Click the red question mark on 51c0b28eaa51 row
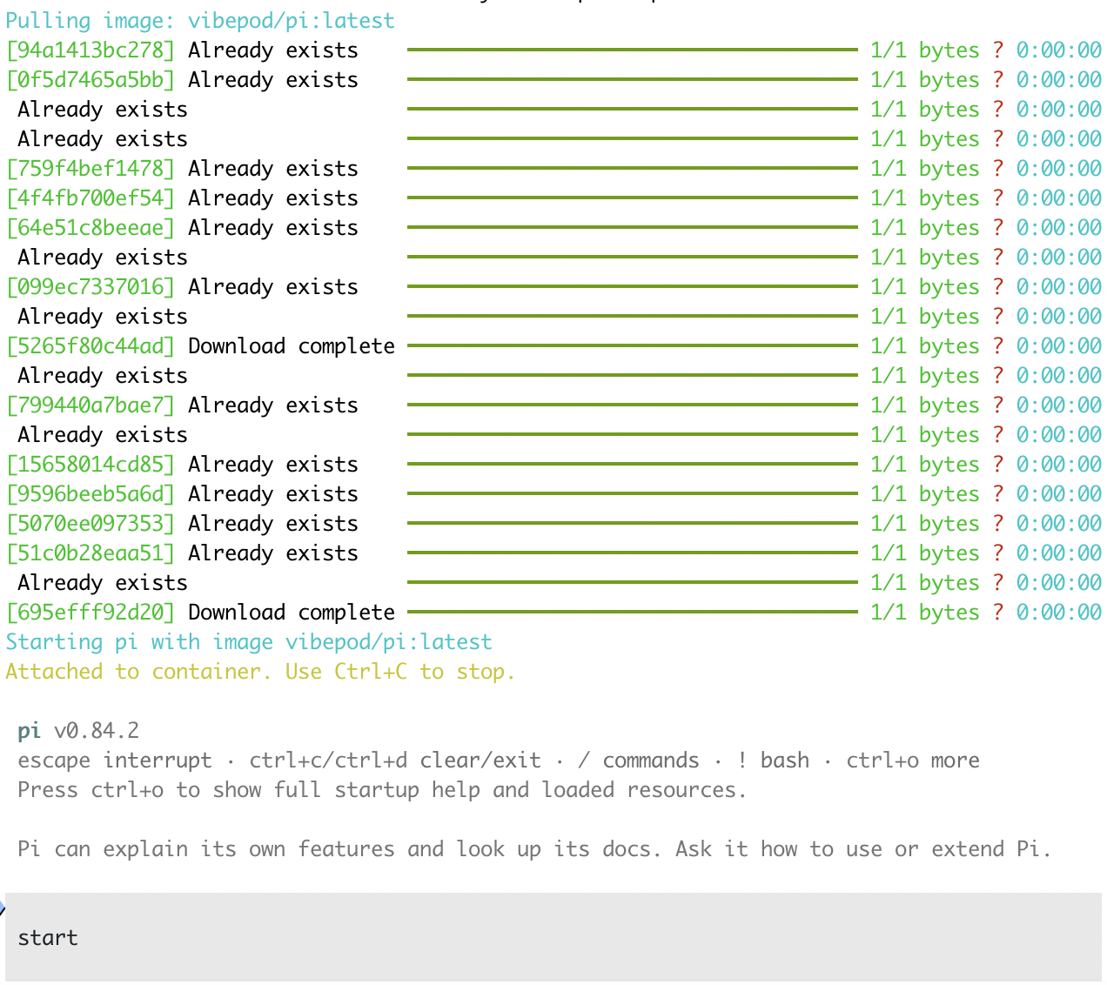Viewport: 1107px width, 985px height. point(998,553)
